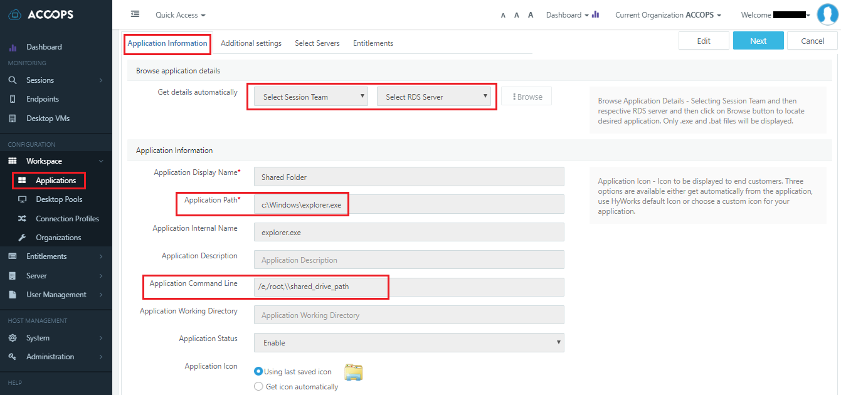Select 'Using last saved icon' radio
The width and height of the screenshot is (841, 395).
(x=258, y=372)
